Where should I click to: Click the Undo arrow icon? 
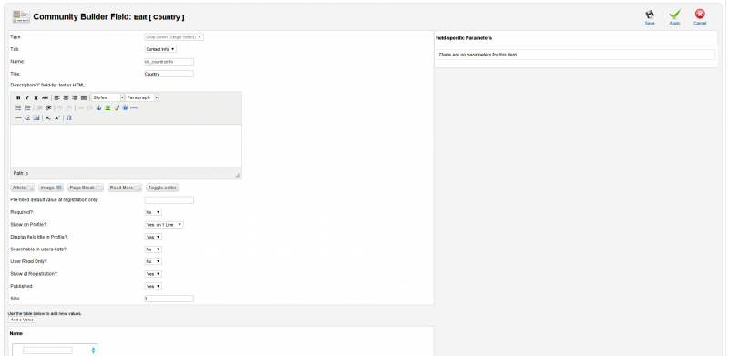click(x=59, y=107)
